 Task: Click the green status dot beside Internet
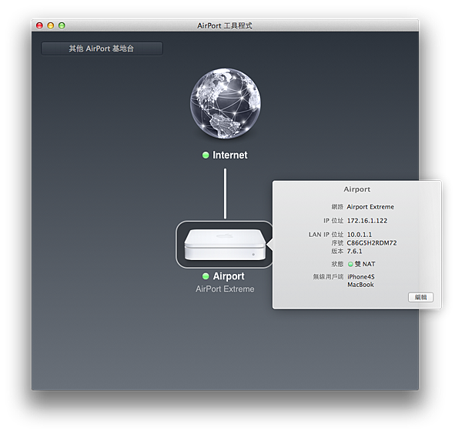(x=206, y=155)
